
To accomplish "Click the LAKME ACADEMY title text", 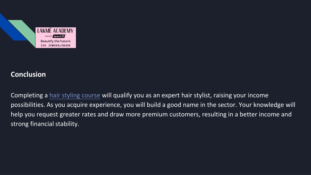I will 56,31.
